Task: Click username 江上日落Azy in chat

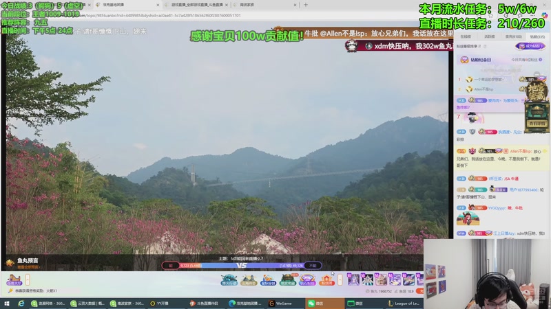Action: 504,233
